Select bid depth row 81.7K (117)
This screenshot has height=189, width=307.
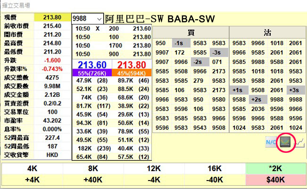point(92,106)
